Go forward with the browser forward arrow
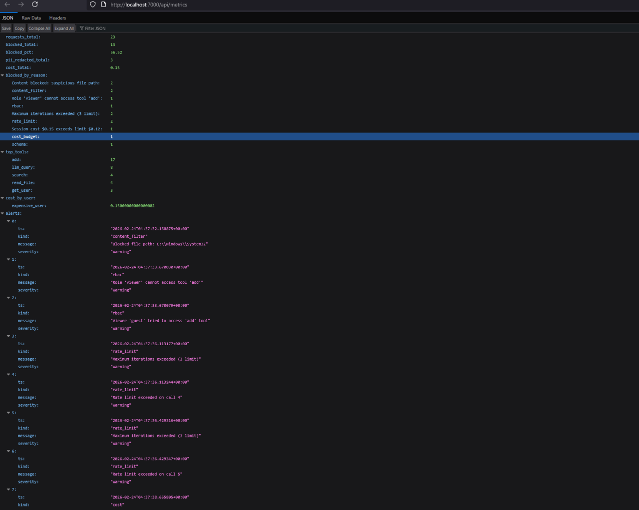 (21, 4)
